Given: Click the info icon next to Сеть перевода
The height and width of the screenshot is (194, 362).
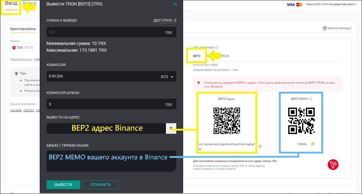Looking at the screenshot, I should point(217,47).
